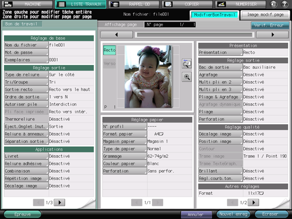Open Nom du fichier setting
The image size is (292, 219).
(x=26, y=45)
